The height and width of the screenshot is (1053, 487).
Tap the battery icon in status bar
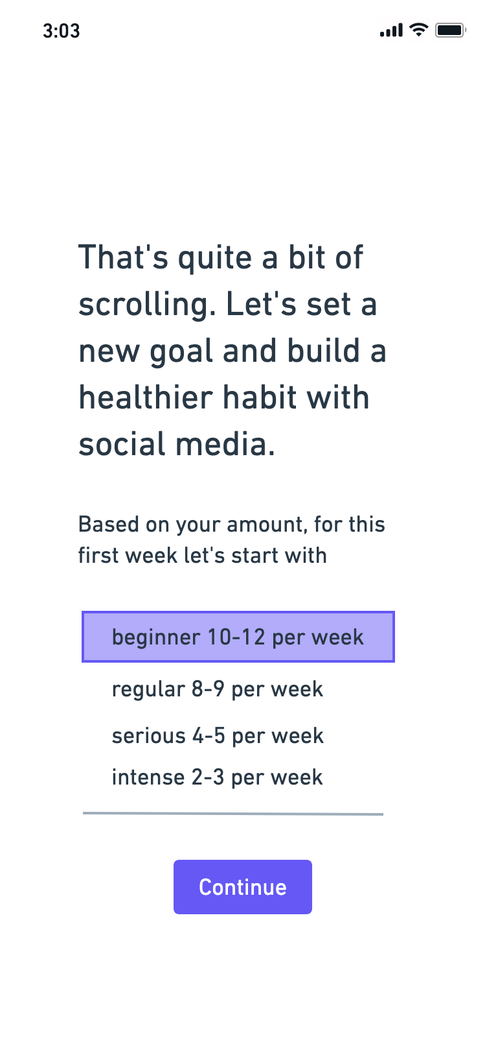[x=451, y=30]
